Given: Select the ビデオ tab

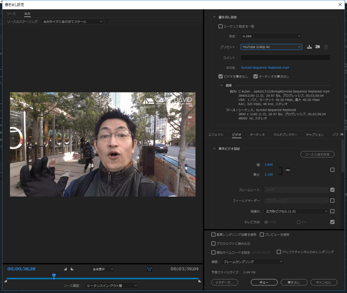Looking at the screenshot, I should point(237,135).
